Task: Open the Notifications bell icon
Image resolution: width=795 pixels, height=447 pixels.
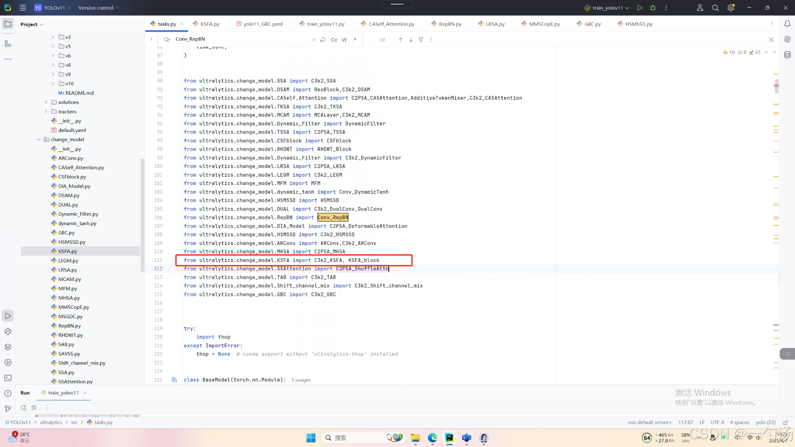Action: pos(787,24)
